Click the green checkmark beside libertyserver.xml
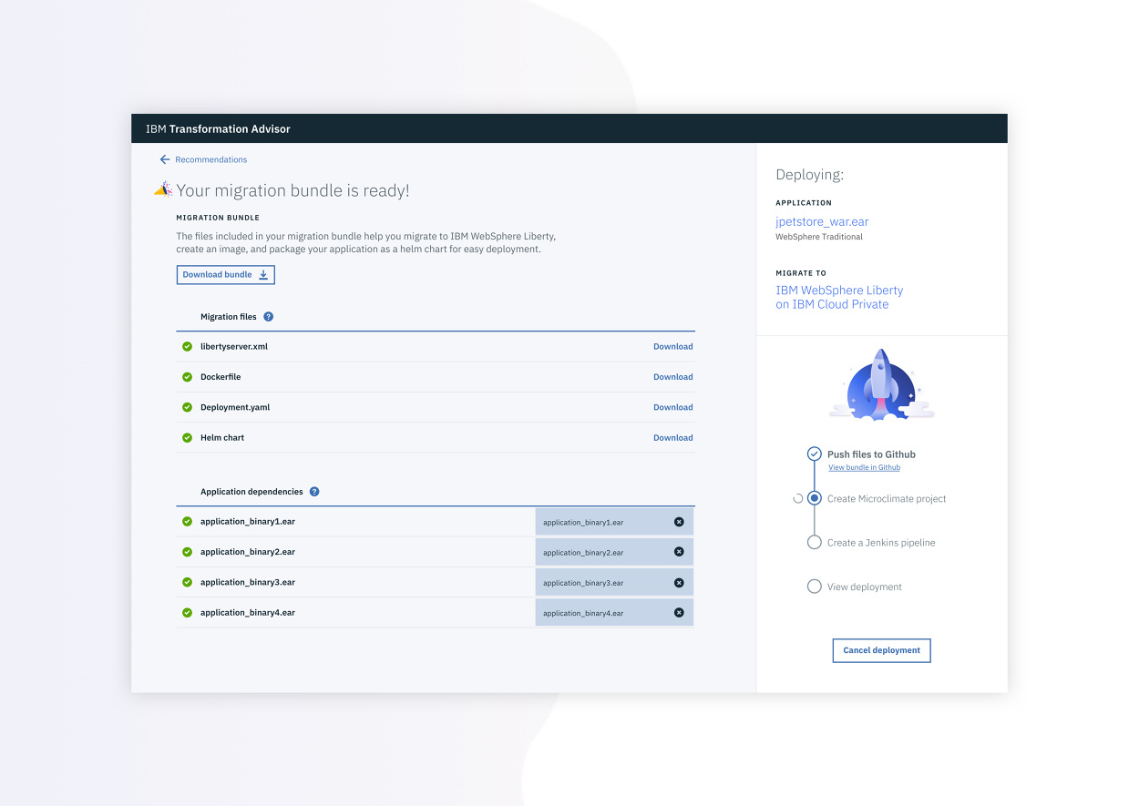Viewport: 1139px width, 806px height. click(187, 346)
